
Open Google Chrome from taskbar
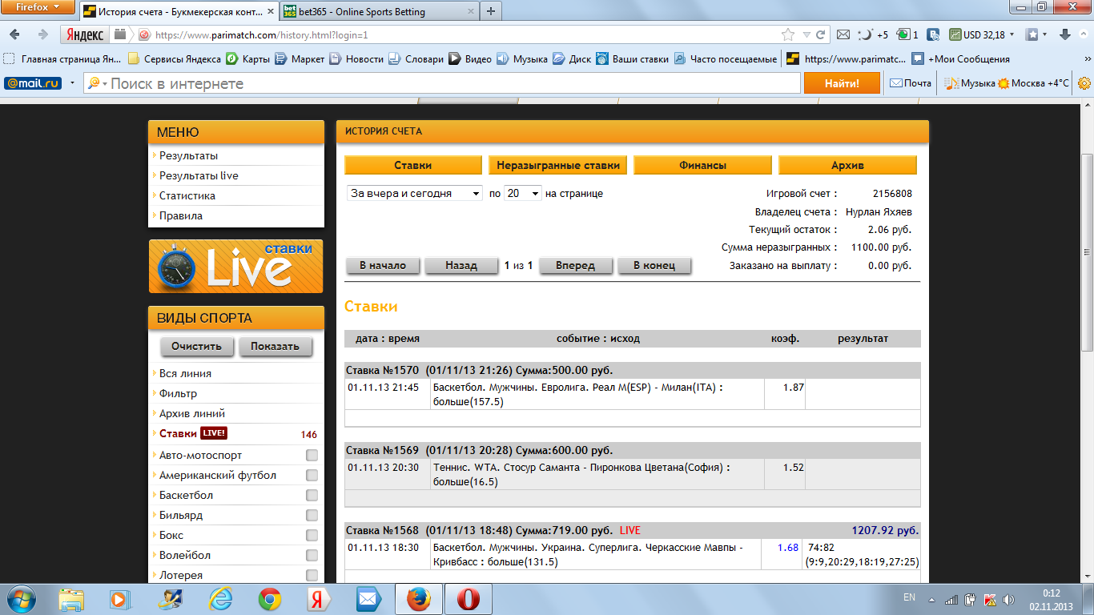tap(269, 598)
